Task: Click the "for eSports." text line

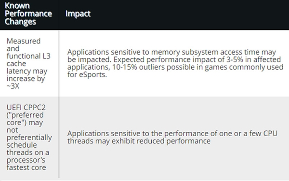Action: [87, 75]
